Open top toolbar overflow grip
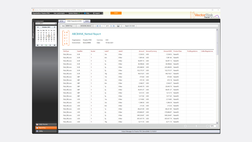This screenshot has width=252, height=142. (102, 13)
